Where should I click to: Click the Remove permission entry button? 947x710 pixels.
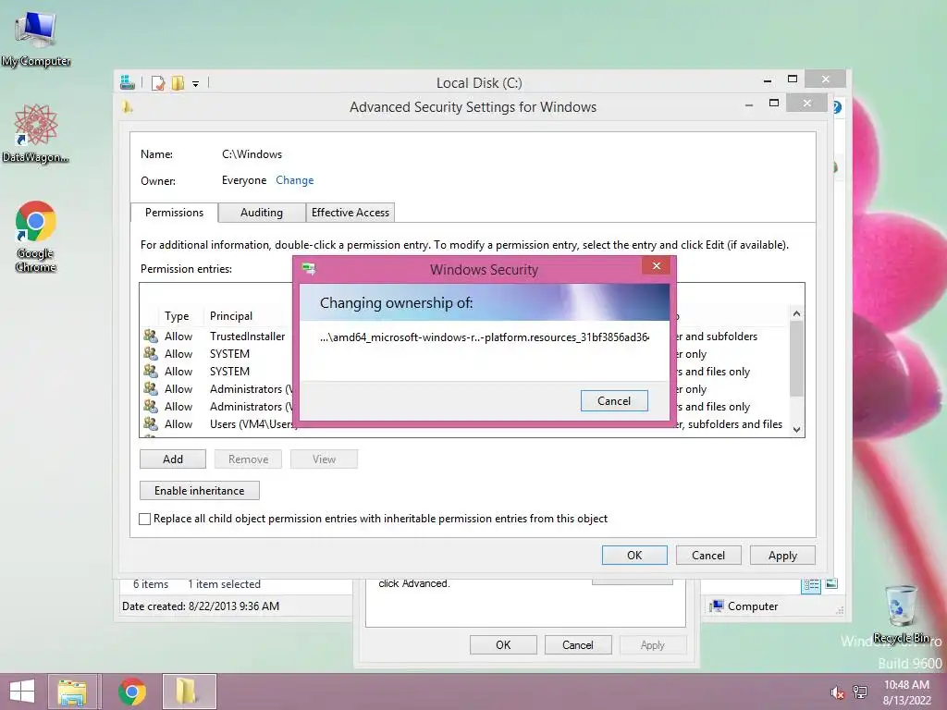(248, 459)
